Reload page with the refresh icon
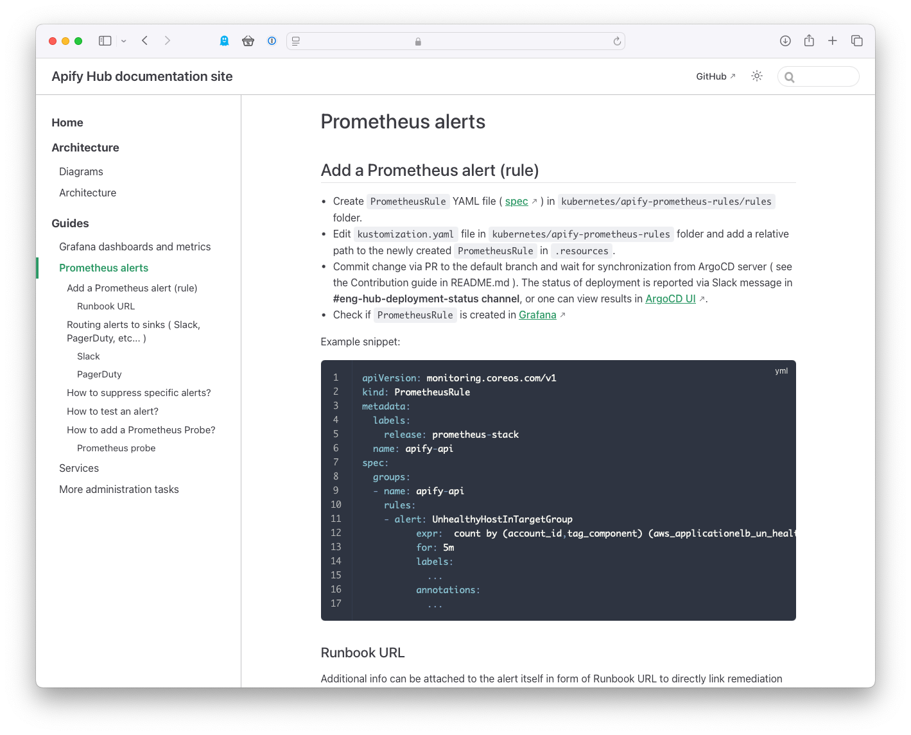 click(x=617, y=41)
